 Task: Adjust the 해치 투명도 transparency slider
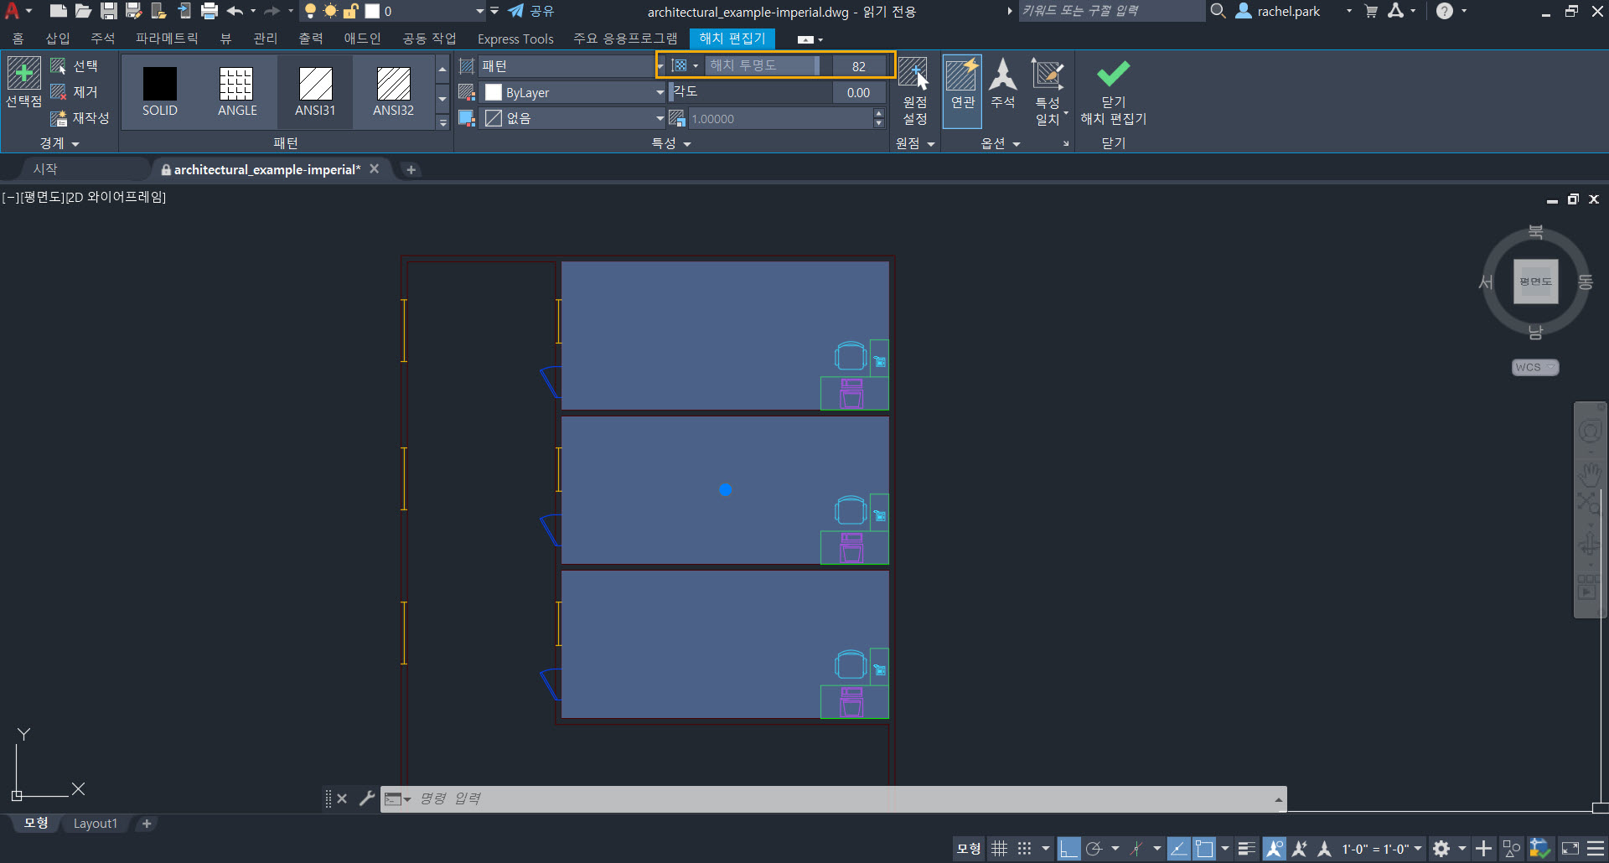[x=762, y=65]
